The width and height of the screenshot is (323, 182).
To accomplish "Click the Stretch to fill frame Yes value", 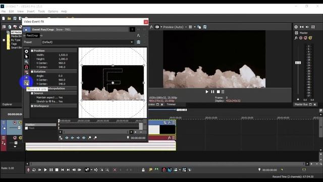I will [x=61, y=102].
